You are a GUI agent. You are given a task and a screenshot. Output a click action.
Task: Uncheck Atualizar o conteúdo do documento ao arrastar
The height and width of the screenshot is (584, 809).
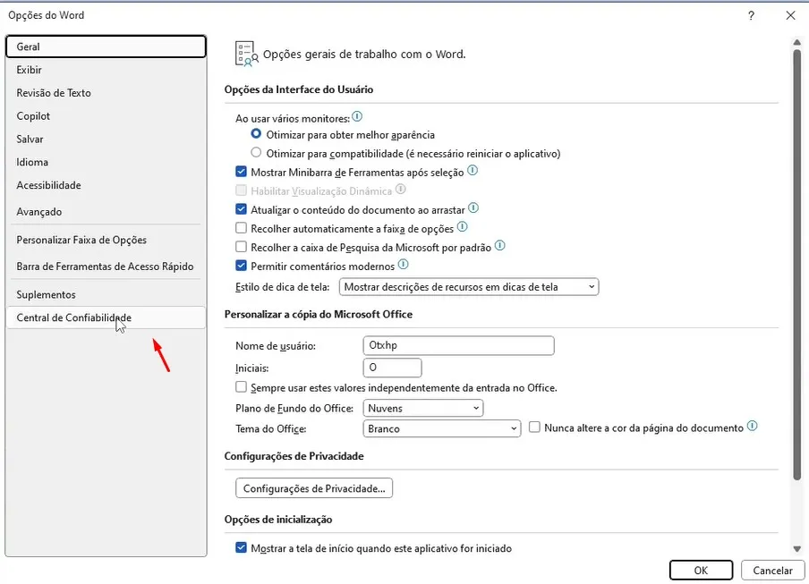point(241,209)
